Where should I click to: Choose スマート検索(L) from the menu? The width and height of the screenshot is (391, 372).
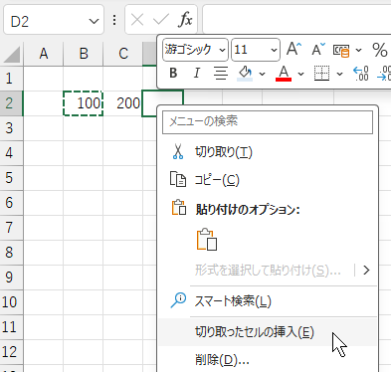(268, 301)
